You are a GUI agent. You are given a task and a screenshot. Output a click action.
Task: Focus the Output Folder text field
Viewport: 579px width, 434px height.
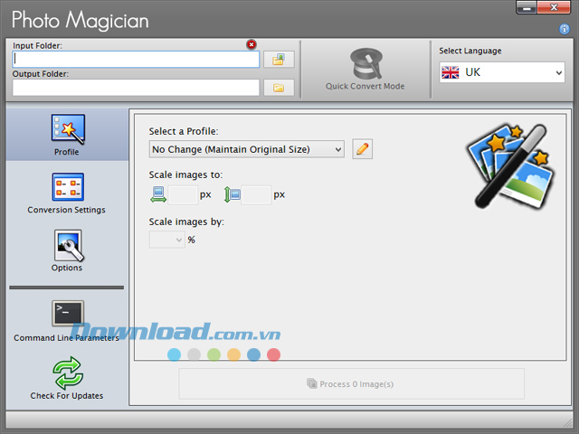click(x=136, y=88)
